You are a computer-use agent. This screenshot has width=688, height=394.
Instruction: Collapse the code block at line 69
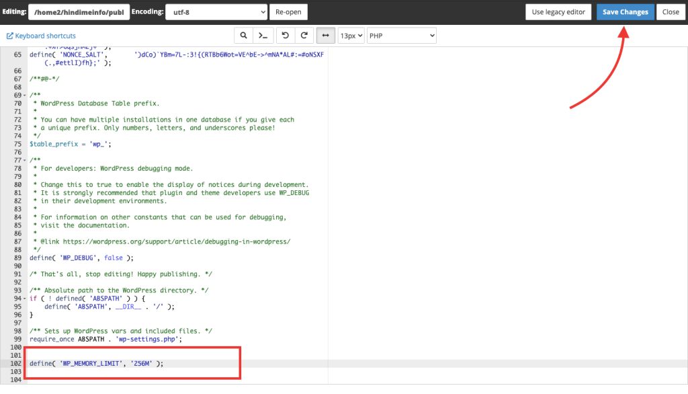pos(23,95)
